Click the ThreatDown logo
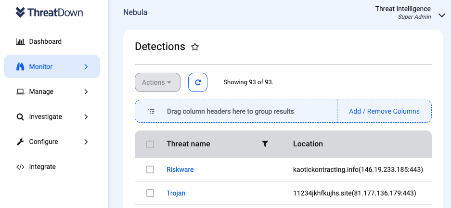 click(x=50, y=13)
